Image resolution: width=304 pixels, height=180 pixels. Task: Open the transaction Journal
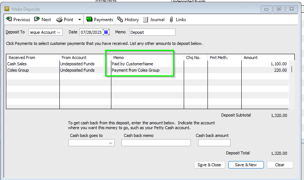coord(154,20)
